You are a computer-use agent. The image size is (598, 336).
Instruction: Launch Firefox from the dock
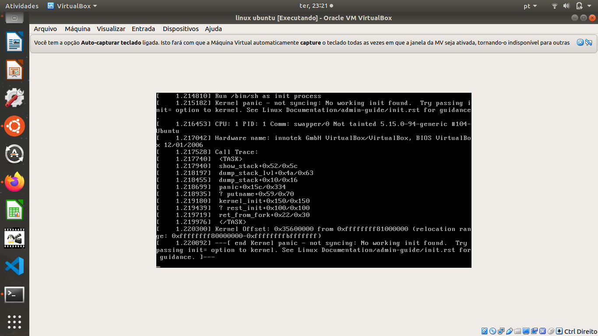[14, 182]
